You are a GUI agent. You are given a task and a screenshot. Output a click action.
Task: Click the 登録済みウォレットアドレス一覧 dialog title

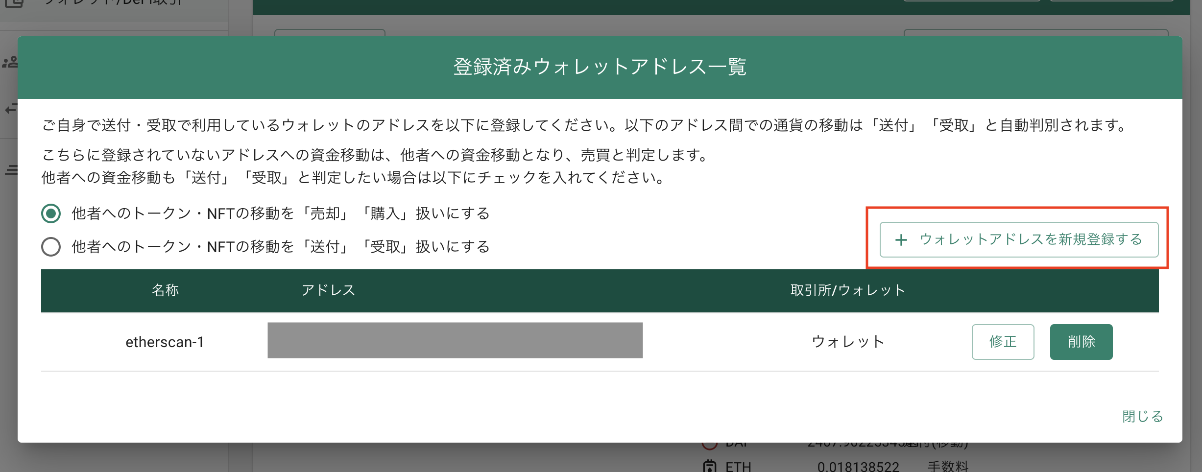tap(600, 67)
